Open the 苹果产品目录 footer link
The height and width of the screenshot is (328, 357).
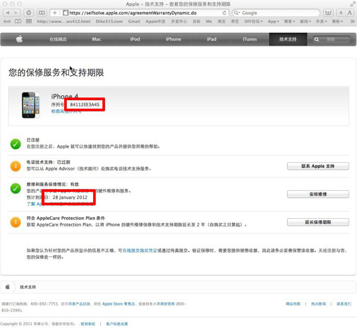(x=79, y=304)
